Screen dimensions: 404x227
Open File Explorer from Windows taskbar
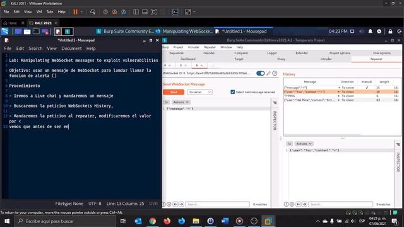(x=196, y=221)
